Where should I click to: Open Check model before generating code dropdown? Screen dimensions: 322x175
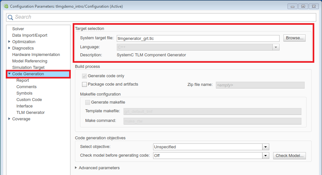(266, 156)
